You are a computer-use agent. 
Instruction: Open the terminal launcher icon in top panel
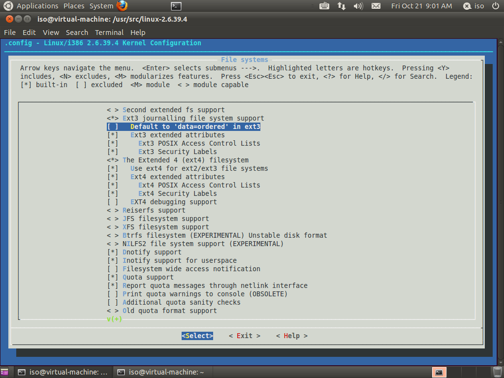pos(176,6)
